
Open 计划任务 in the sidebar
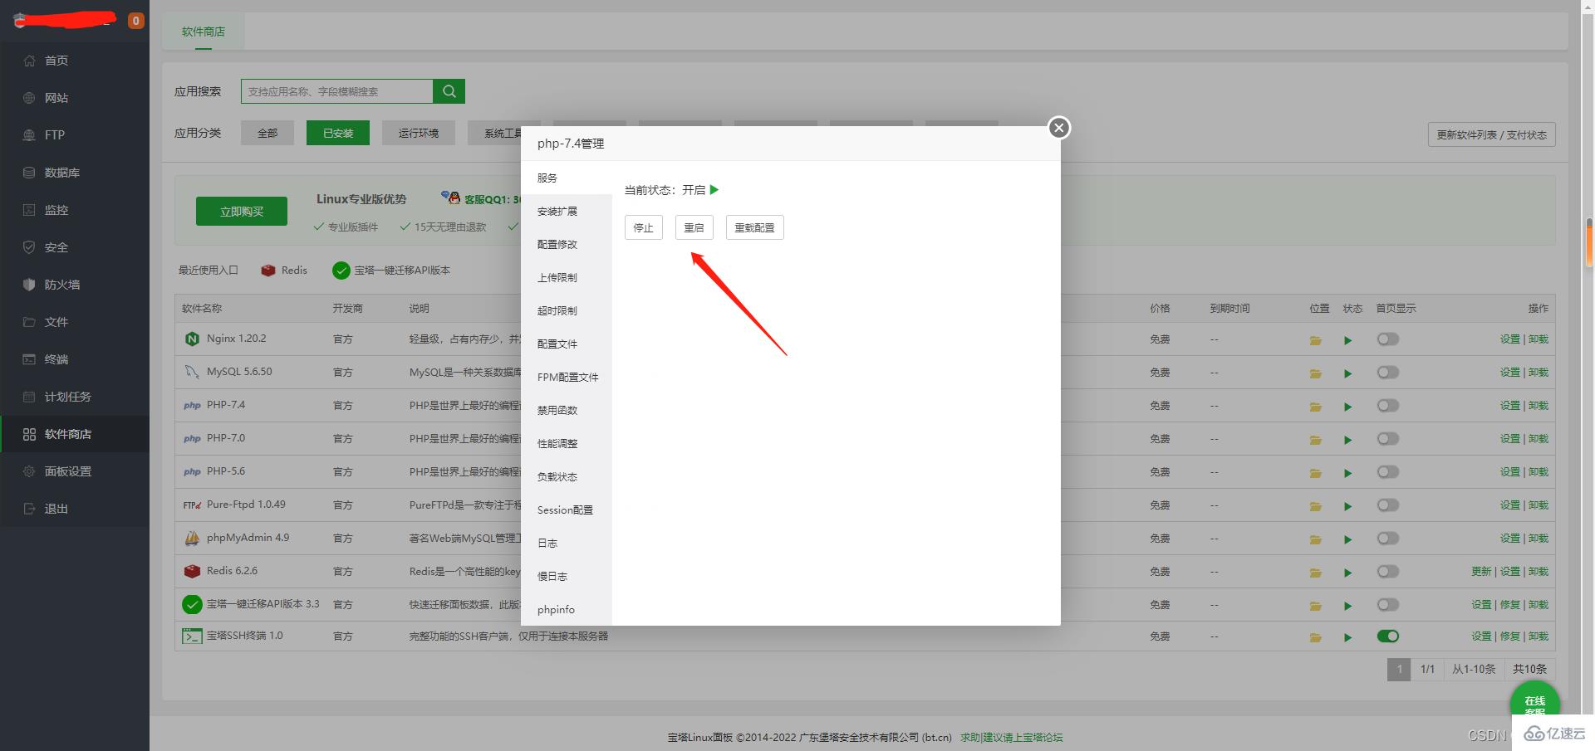(x=75, y=397)
